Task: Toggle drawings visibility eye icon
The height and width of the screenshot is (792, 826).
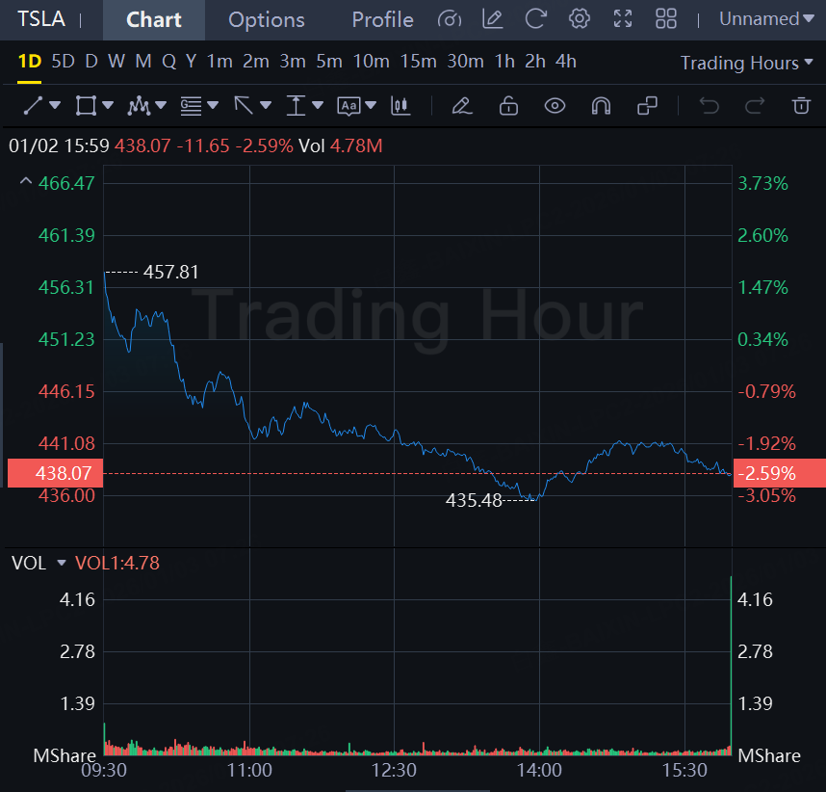Action: click(555, 106)
